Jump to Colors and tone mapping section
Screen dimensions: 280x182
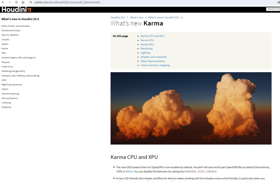click(x=155, y=65)
